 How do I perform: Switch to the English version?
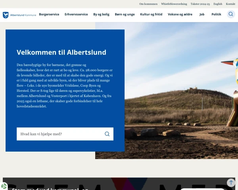pos(218,4)
